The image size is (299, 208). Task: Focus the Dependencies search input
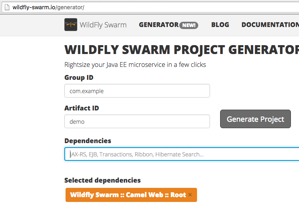[182, 154]
